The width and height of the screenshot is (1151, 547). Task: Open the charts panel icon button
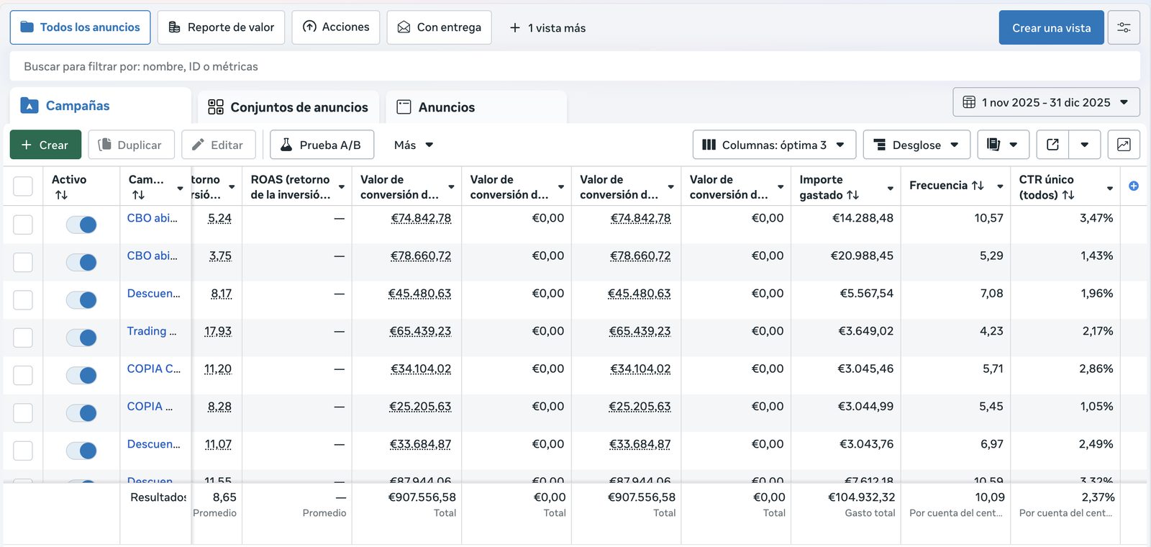pos(1124,145)
